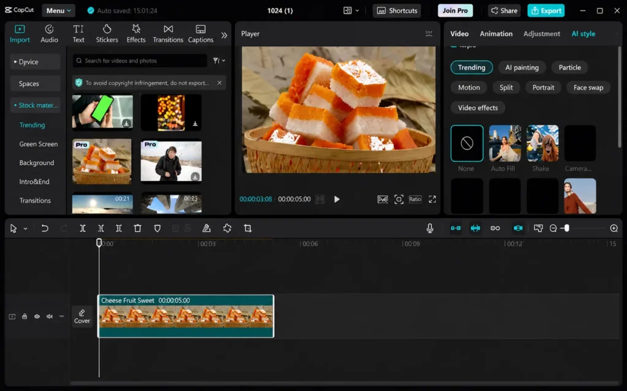Click the Ratio button in player
This screenshot has width=627, height=391.
[x=415, y=199]
